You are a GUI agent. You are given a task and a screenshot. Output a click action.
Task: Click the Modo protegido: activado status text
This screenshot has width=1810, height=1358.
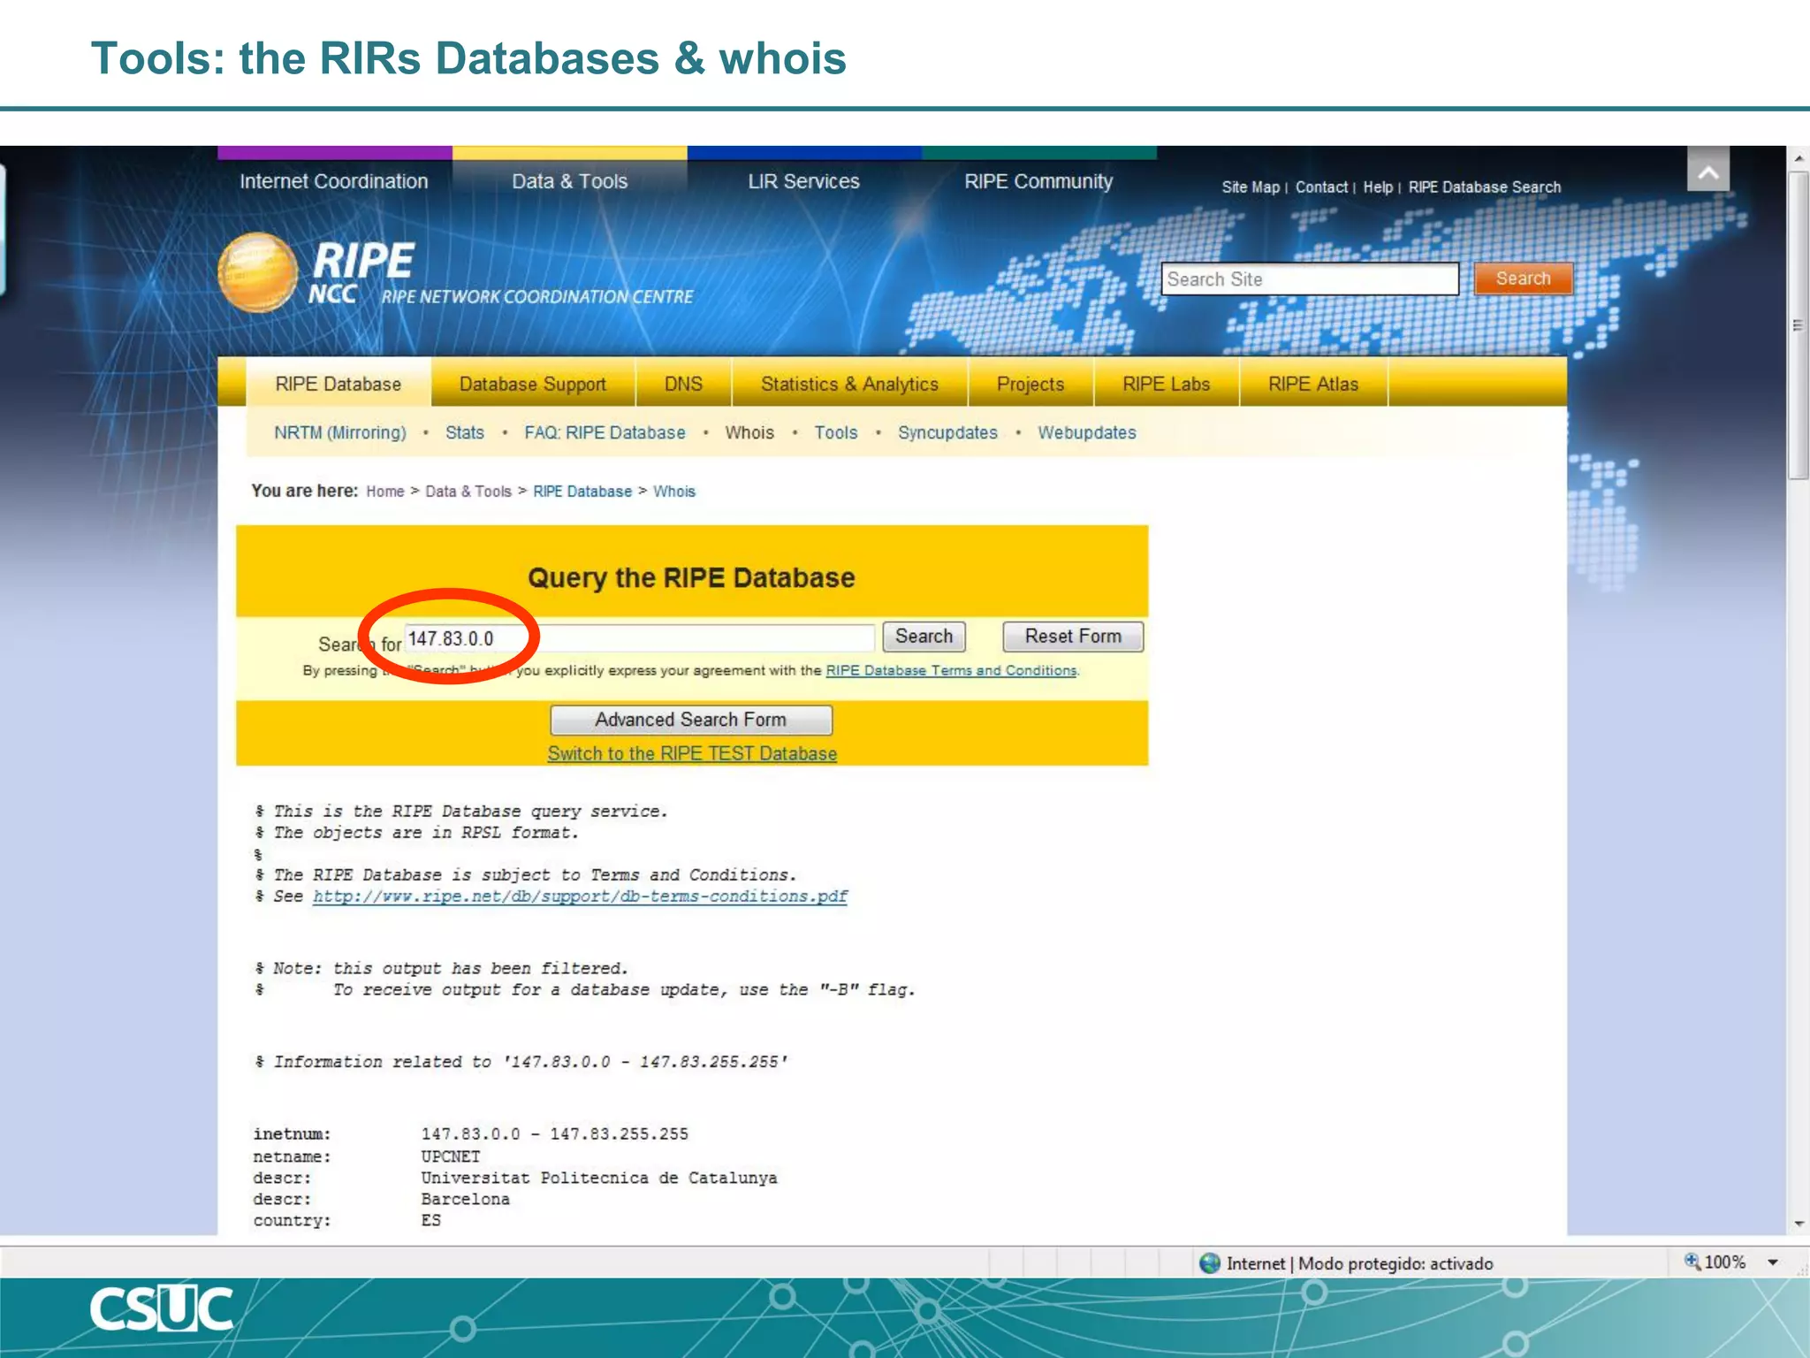click(1396, 1263)
